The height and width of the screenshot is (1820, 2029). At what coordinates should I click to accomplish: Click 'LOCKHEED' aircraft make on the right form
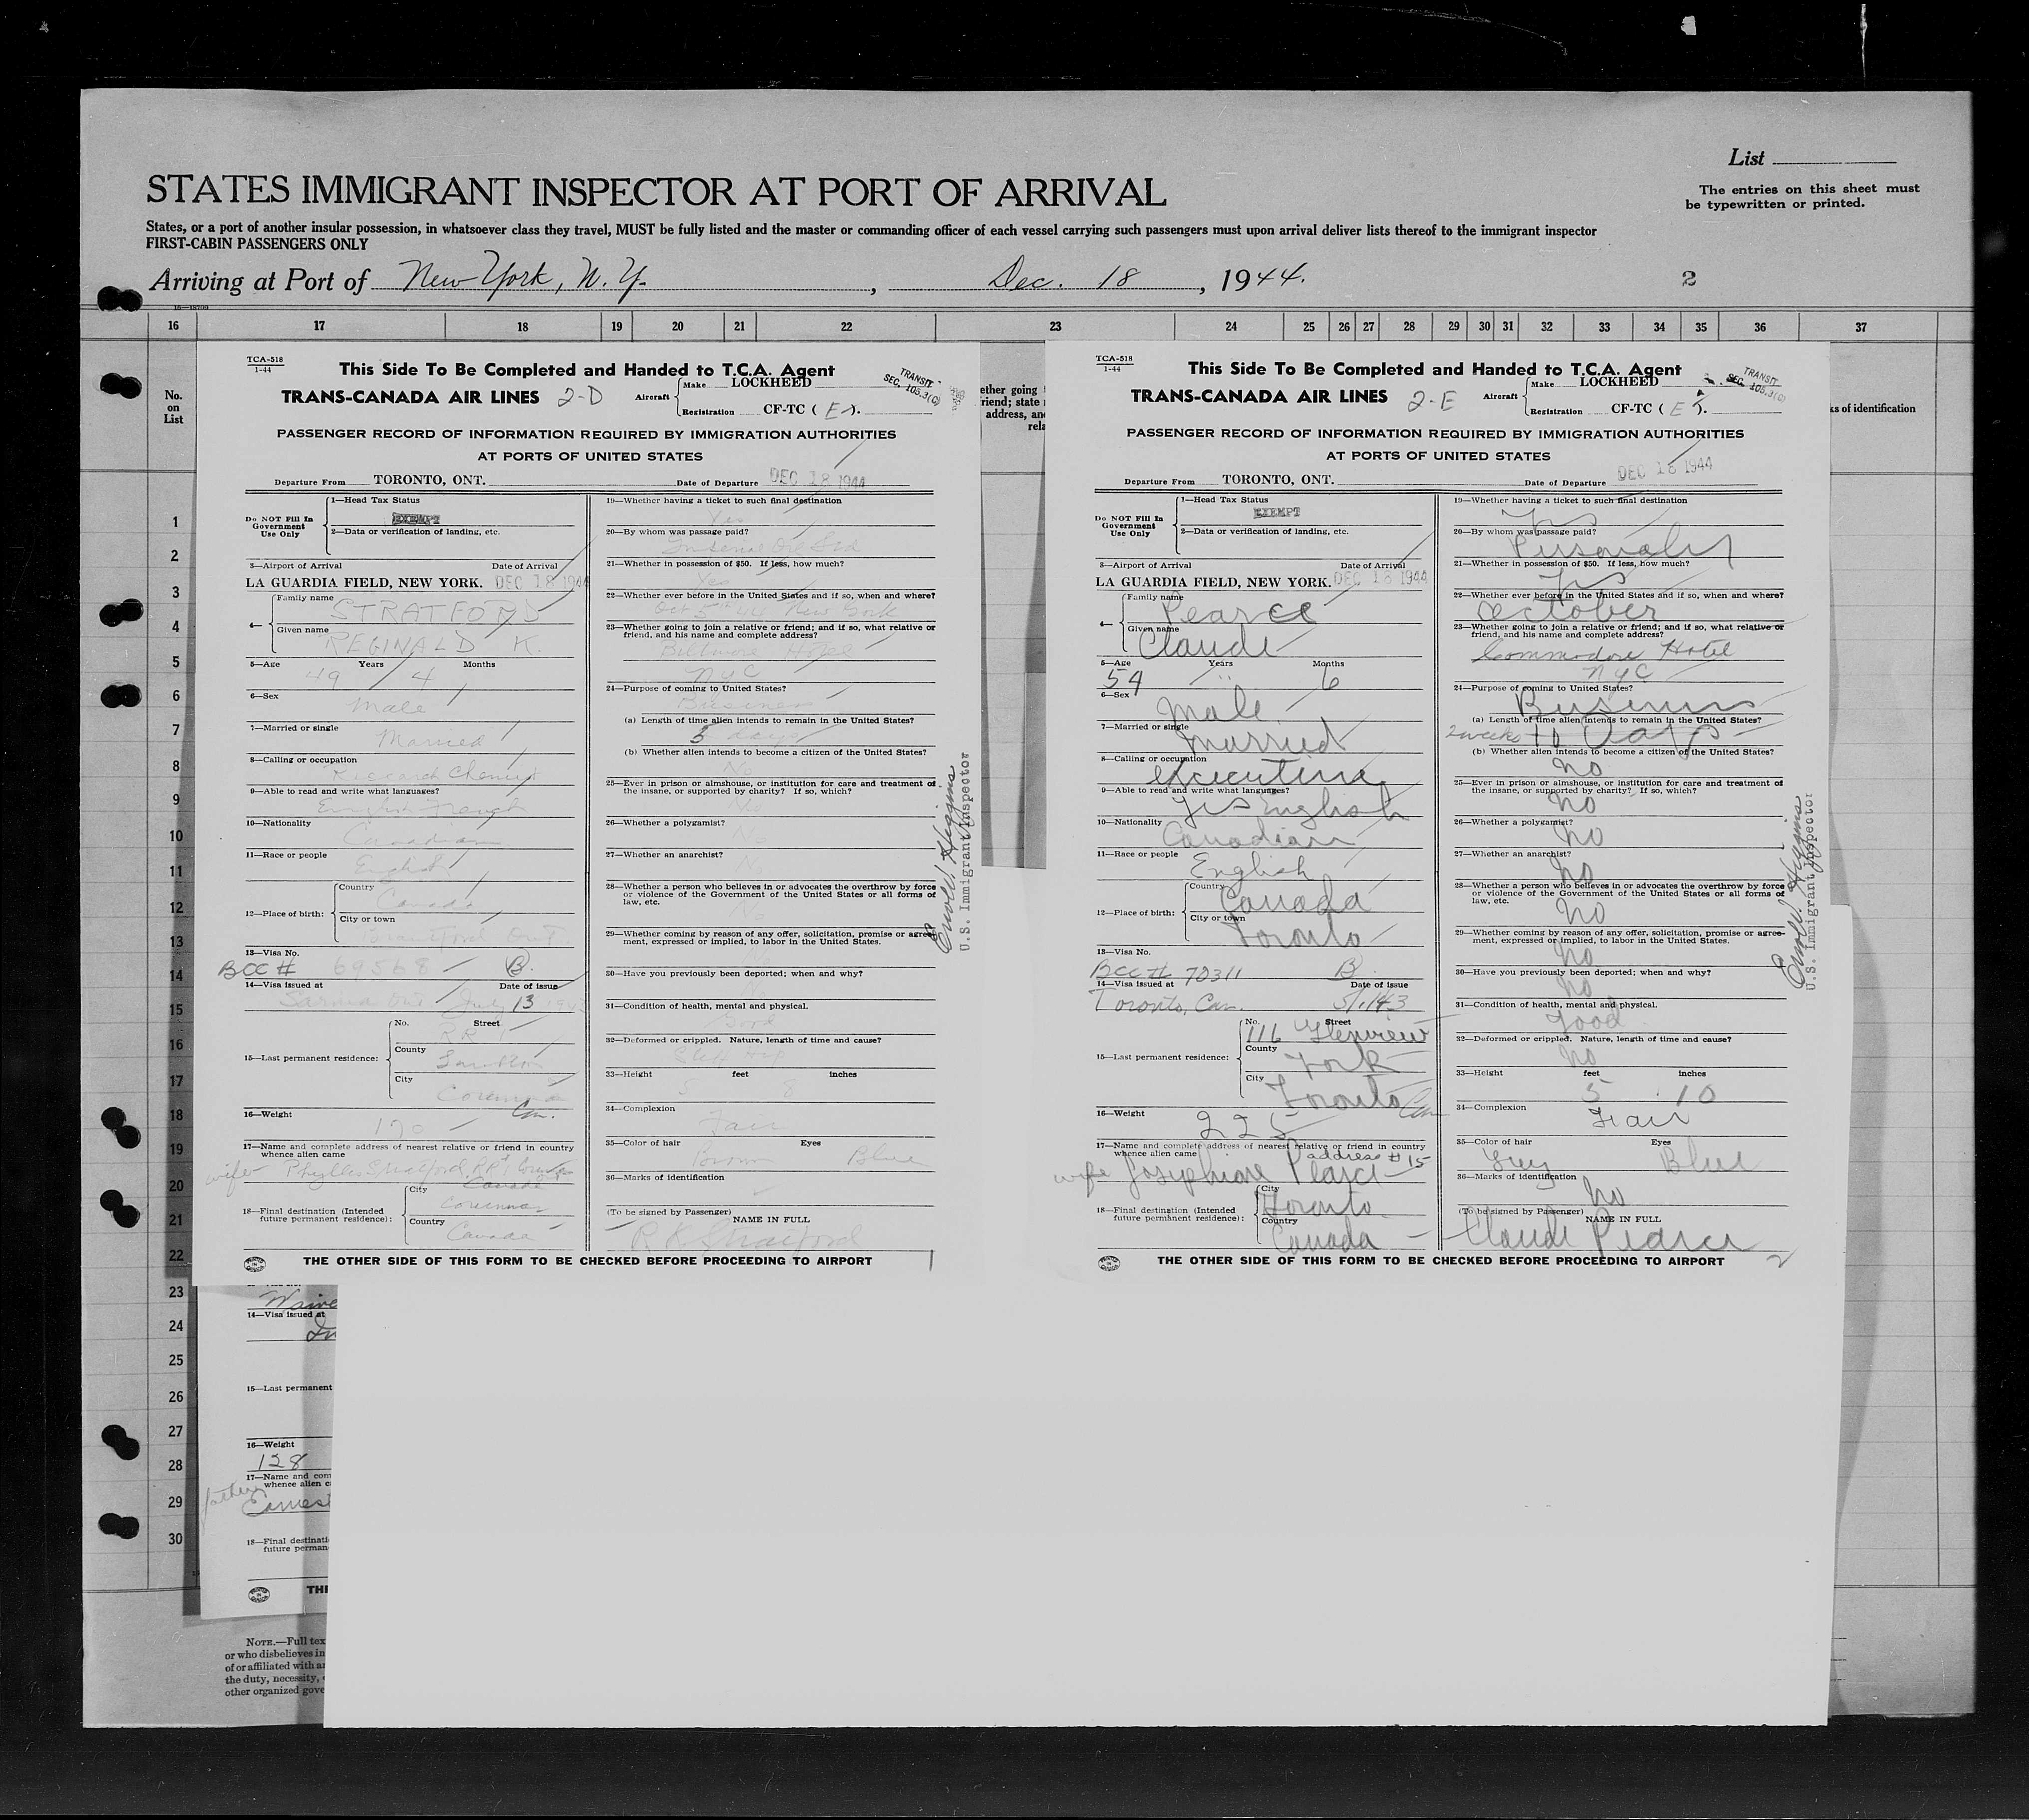(1619, 381)
